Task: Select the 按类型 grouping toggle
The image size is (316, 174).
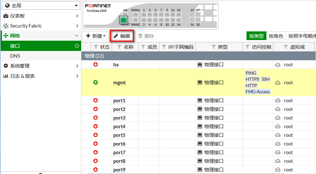Action: [x=256, y=36]
